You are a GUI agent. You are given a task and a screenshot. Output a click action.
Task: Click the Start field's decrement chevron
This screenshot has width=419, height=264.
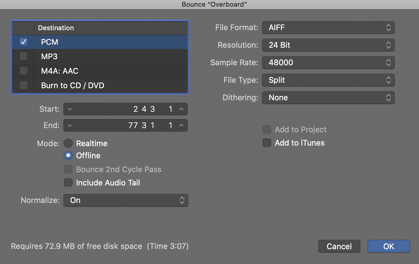[x=70, y=109]
